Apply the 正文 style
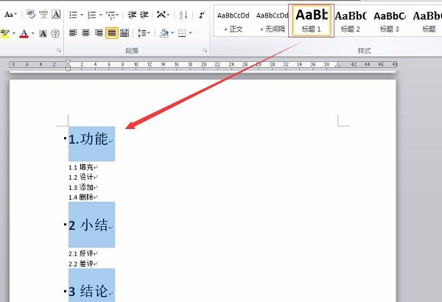Image resolution: width=442 pixels, height=302 pixels. pos(233,21)
